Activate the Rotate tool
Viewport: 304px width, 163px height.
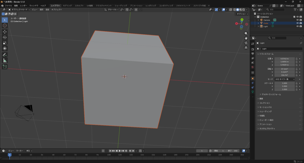pos(5,37)
